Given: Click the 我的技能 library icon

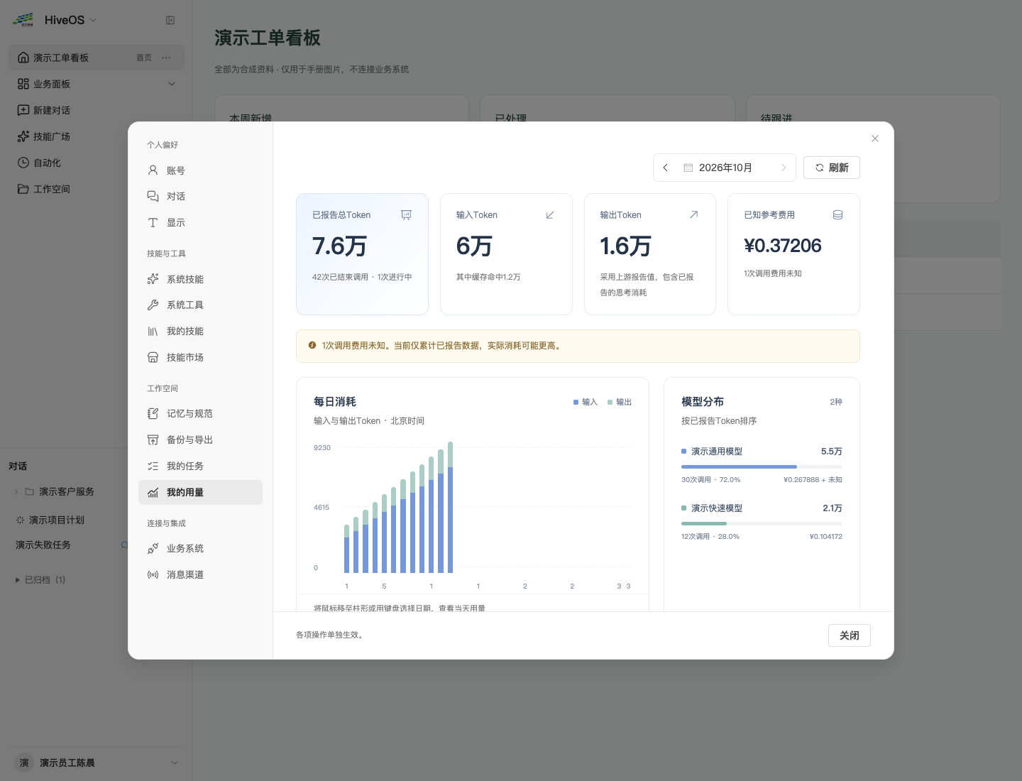Looking at the screenshot, I should click(x=153, y=332).
